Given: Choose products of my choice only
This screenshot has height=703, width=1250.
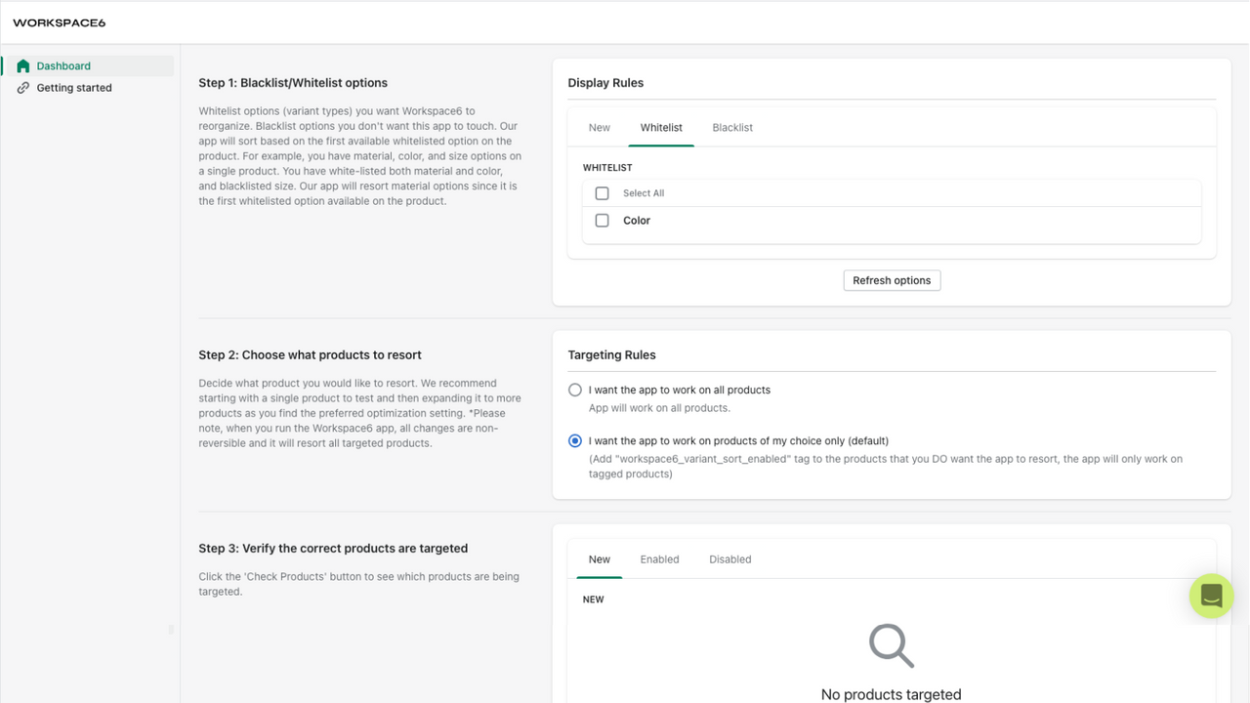Looking at the screenshot, I should pos(575,440).
